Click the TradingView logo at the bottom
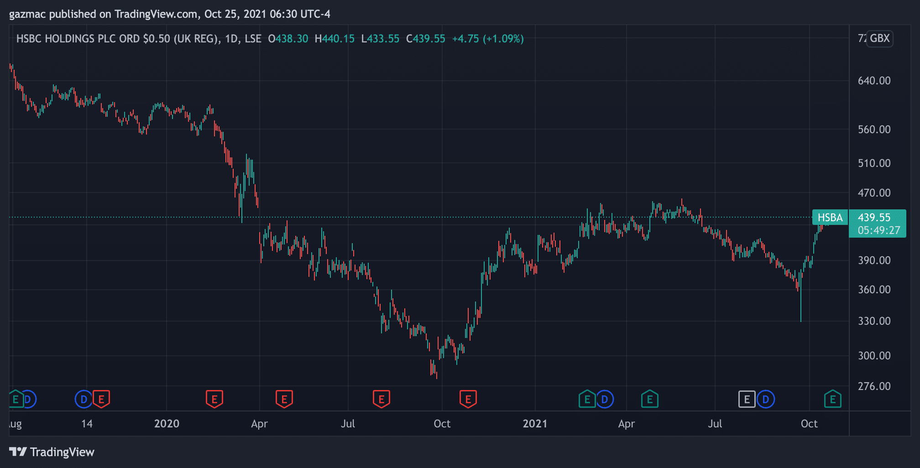 pos(52,452)
